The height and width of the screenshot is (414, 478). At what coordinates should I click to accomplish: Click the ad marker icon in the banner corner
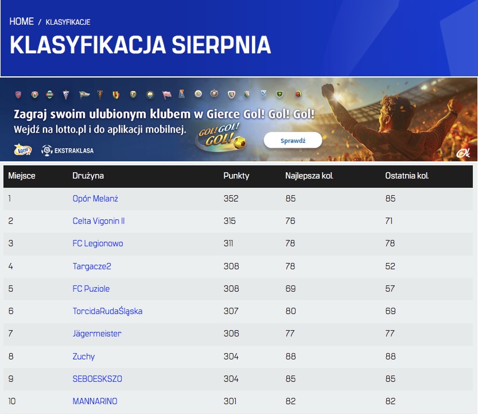(x=463, y=153)
